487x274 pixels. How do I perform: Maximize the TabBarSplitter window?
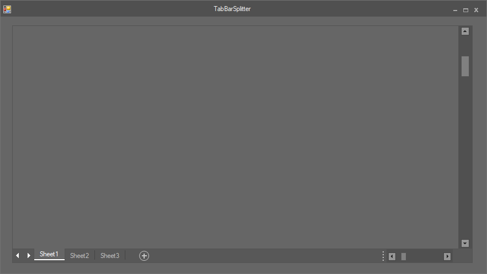tap(465, 10)
